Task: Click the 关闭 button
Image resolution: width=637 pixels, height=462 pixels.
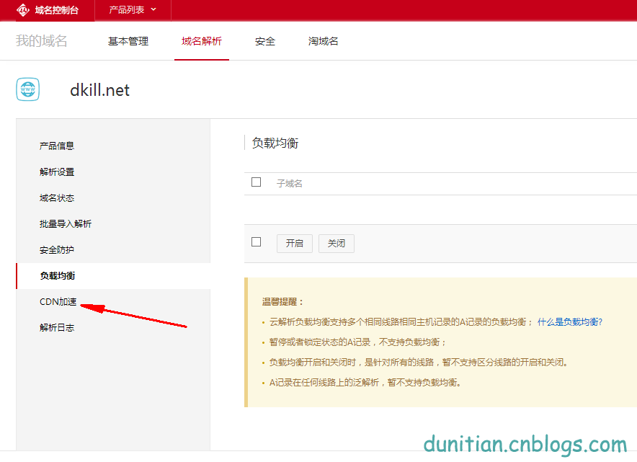Action: (x=336, y=243)
